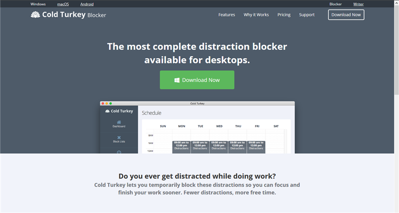
Task: Click the SUN column header in schedule
Action: pos(163,126)
